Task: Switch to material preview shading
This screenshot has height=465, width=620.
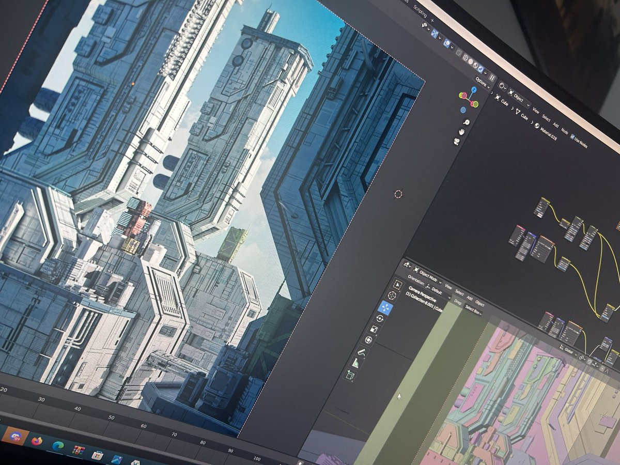Action: pyautogui.click(x=475, y=65)
